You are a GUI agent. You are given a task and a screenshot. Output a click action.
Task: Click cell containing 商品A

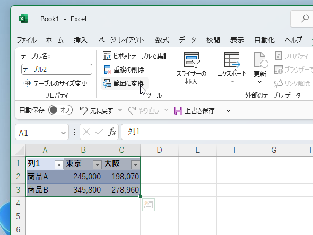pyautogui.click(x=45, y=177)
